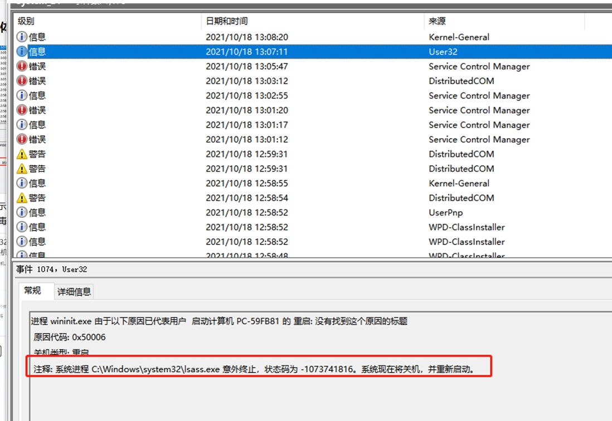612x421 pixels.
Task: Click the info icon of the UserPnp event
Action: [x=22, y=212]
